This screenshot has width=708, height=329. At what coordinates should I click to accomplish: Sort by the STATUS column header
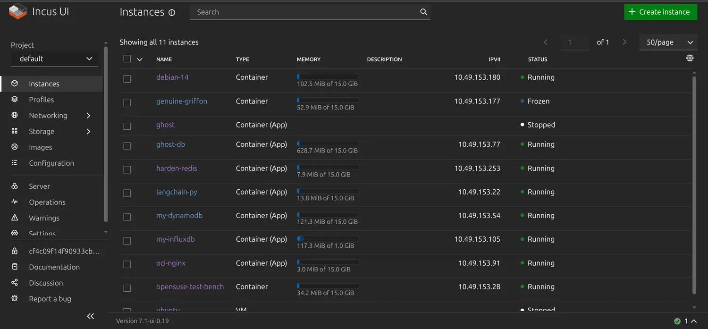(538, 59)
